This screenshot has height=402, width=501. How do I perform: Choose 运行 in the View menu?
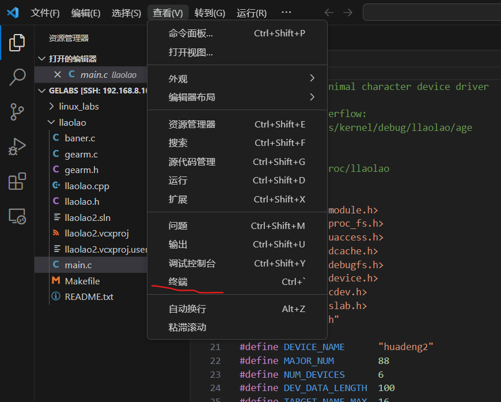tap(237, 180)
